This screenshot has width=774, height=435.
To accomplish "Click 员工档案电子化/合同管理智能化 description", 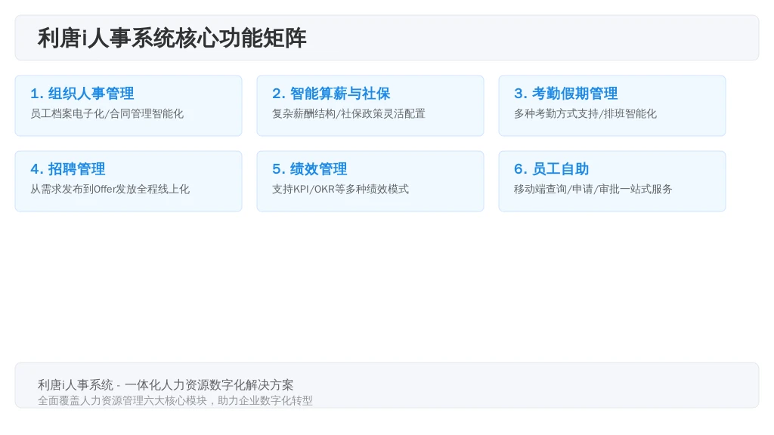I will click(107, 114).
